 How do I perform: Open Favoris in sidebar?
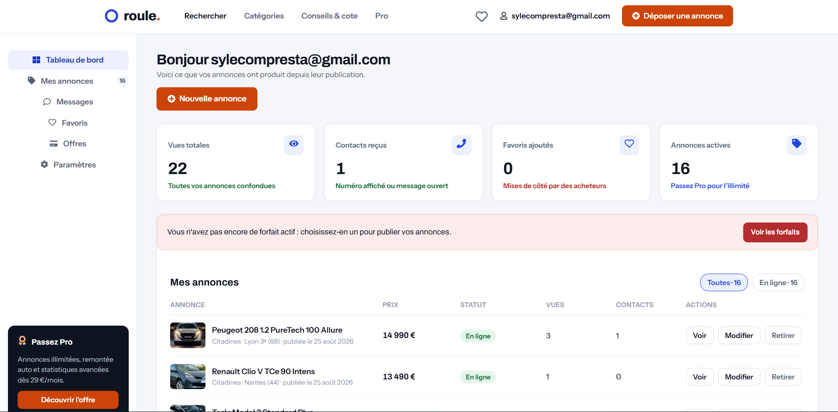[x=68, y=123]
